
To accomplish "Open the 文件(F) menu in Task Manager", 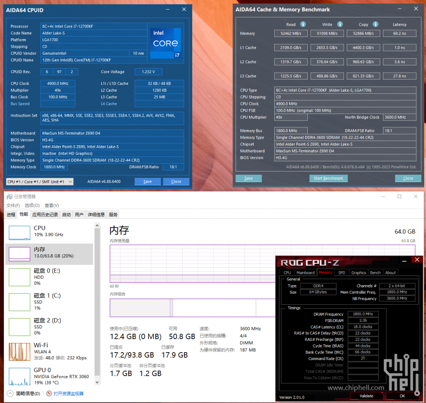I will click(13, 206).
